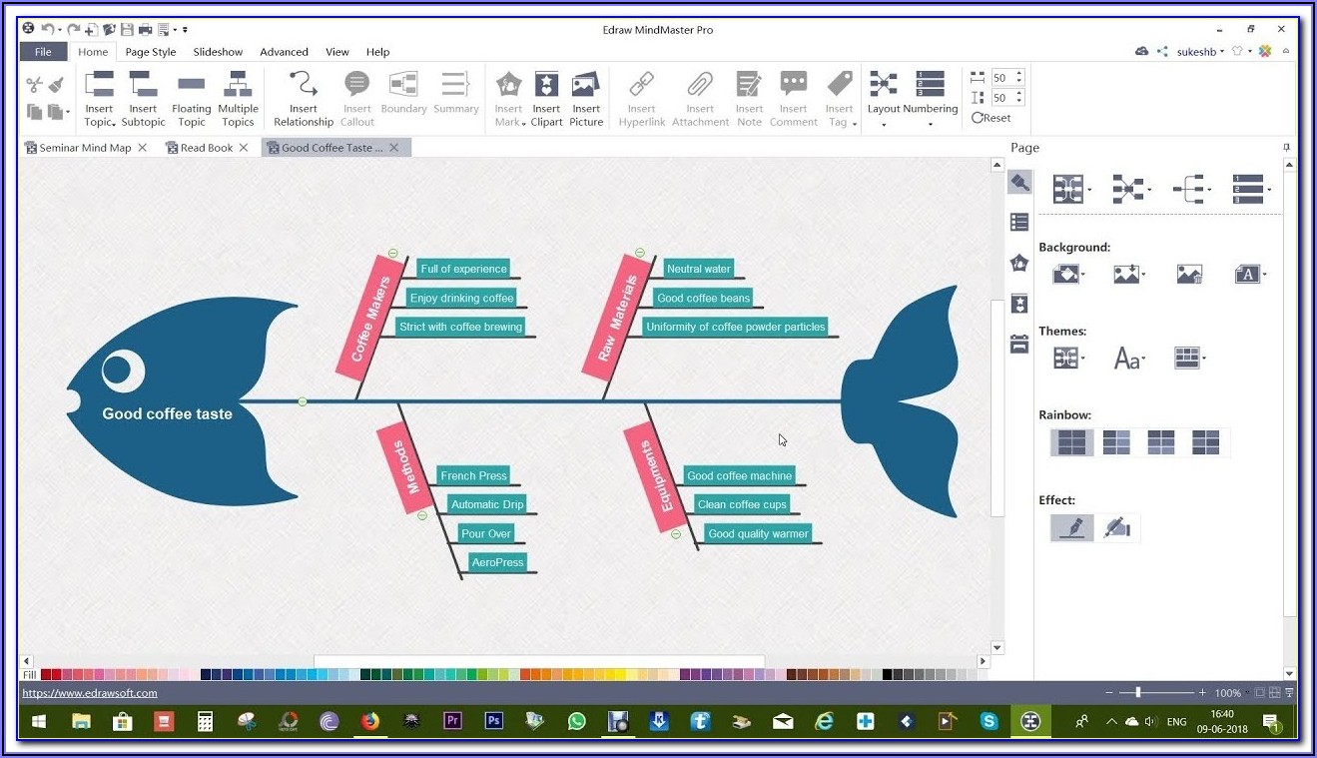The width and height of the screenshot is (1317, 758).
Task: Open the Page Style ribbon tab
Action: [x=150, y=52]
